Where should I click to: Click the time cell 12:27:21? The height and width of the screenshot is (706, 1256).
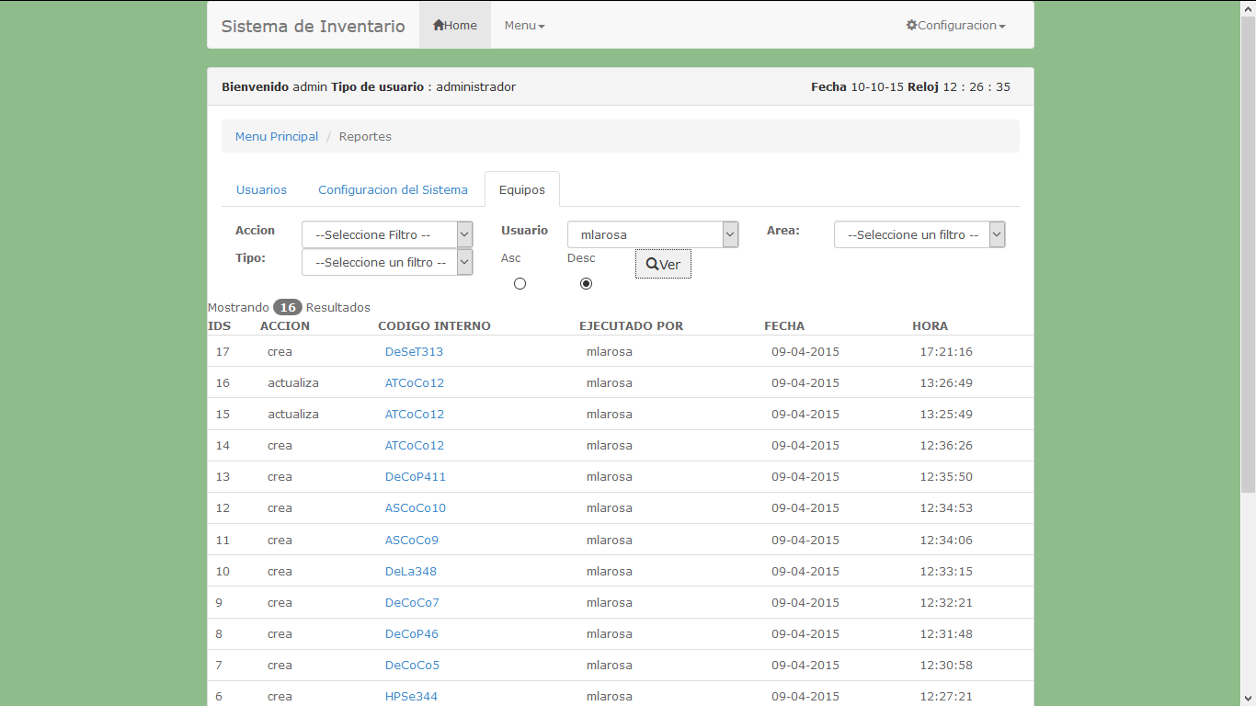(x=946, y=696)
